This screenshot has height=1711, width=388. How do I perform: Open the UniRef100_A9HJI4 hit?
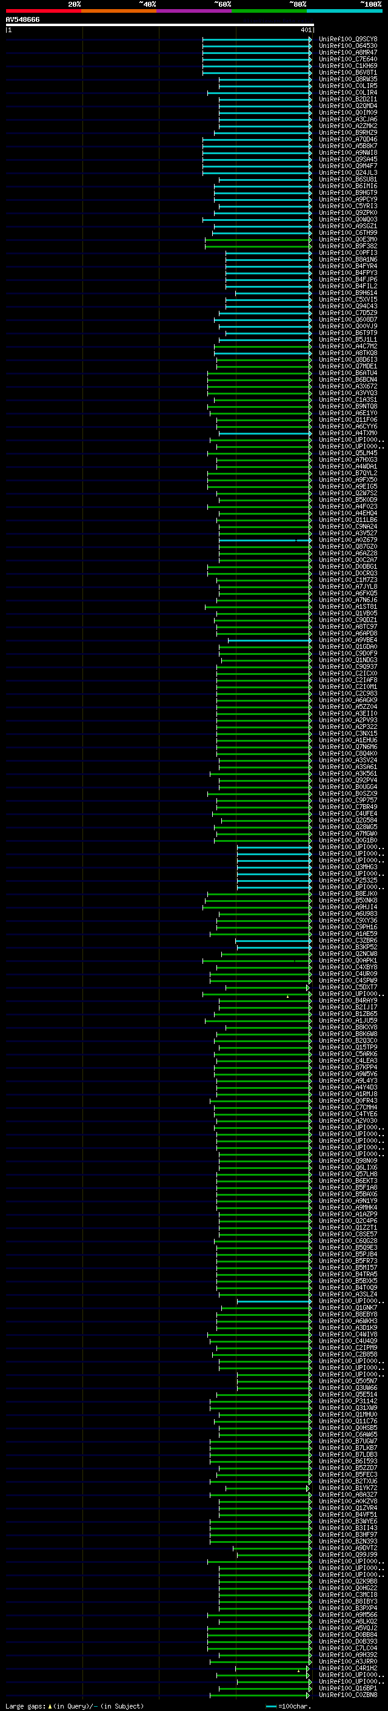coord(348,907)
